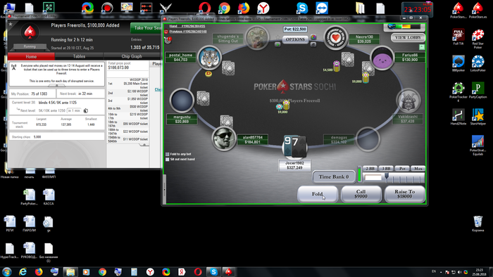Click Call $9000 button
The width and height of the screenshot is (493, 277).
[x=361, y=194]
